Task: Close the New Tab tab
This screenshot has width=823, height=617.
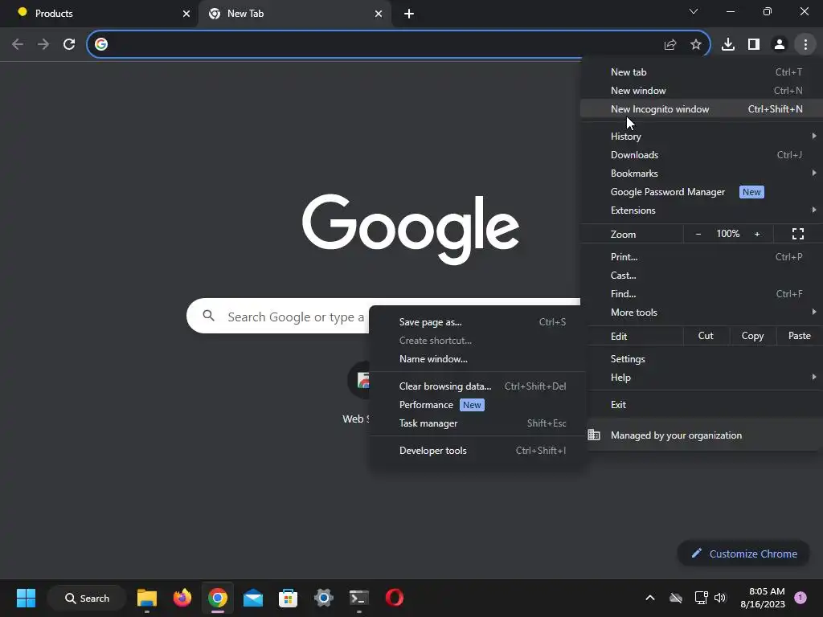Action: click(x=379, y=14)
